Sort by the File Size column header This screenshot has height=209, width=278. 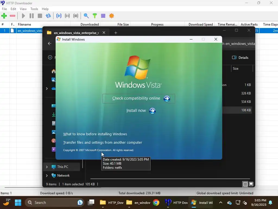click(x=115, y=24)
